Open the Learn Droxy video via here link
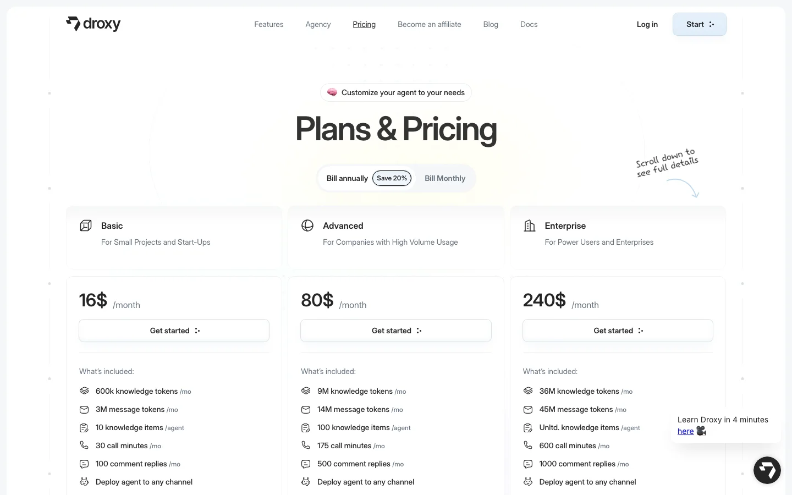The height and width of the screenshot is (495, 792). (x=685, y=431)
